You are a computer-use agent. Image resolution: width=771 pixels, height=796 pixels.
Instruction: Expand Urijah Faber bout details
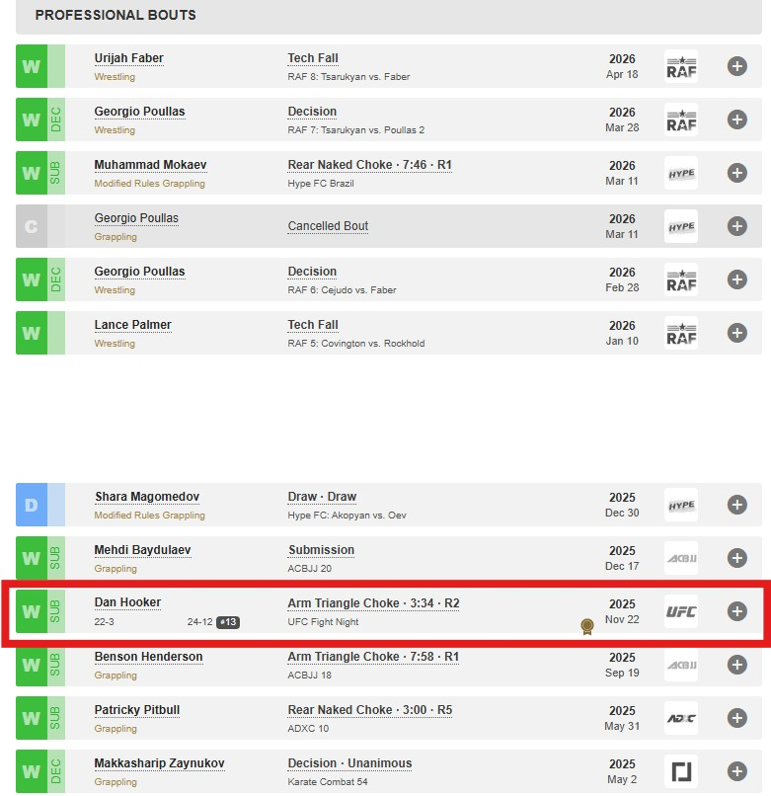[x=736, y=66]
